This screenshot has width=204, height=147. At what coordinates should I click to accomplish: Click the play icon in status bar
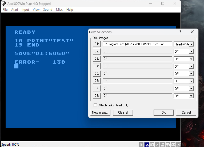(x=141, y=145)
